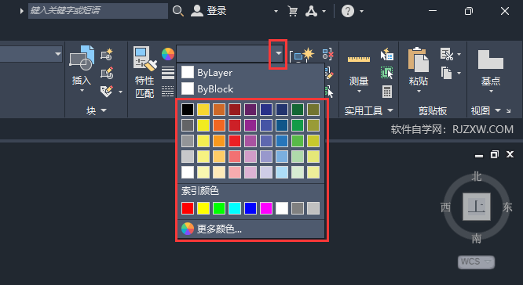523x285 pixels.
Task: Open dropdown arrow next to help icon
Action: (361, 11)
